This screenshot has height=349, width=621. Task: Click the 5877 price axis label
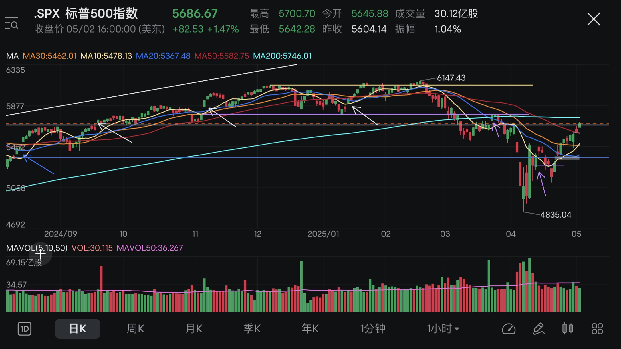(x=15, y=106)
